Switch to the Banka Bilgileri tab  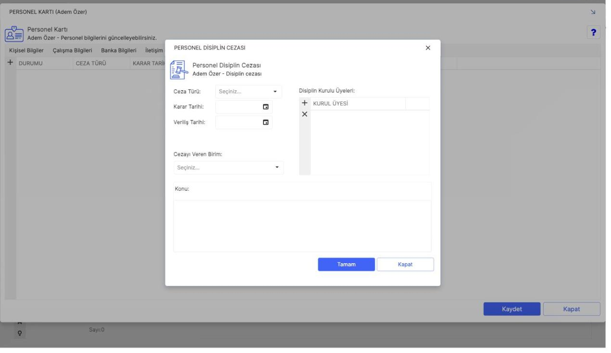pos(119,50)
